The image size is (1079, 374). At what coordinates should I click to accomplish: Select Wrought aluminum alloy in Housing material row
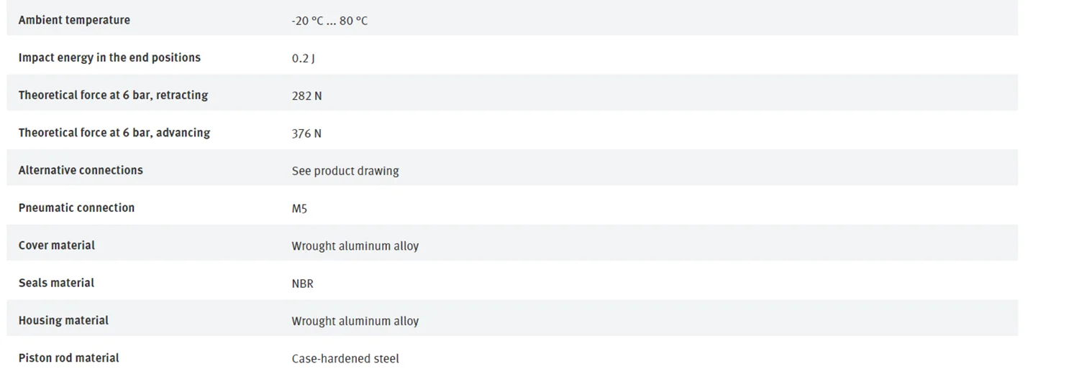(x=355, y=321)
